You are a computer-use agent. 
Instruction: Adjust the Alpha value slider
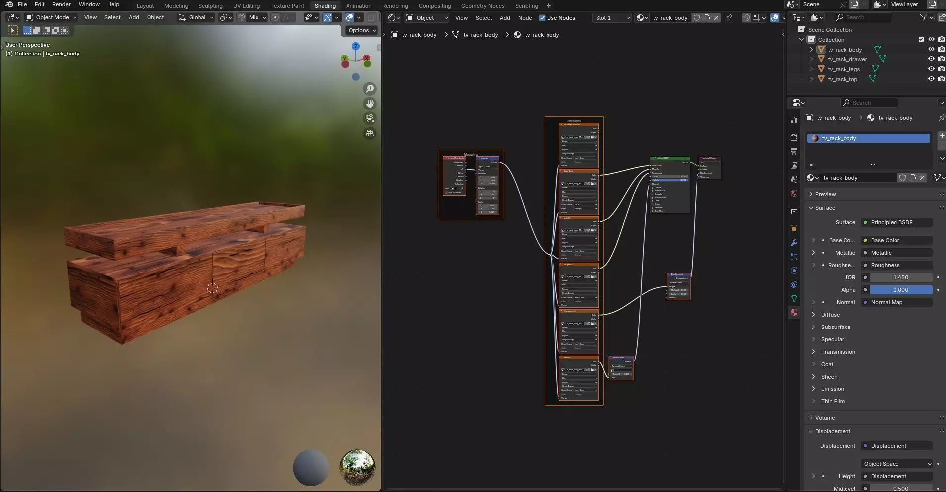click(900, 290)
